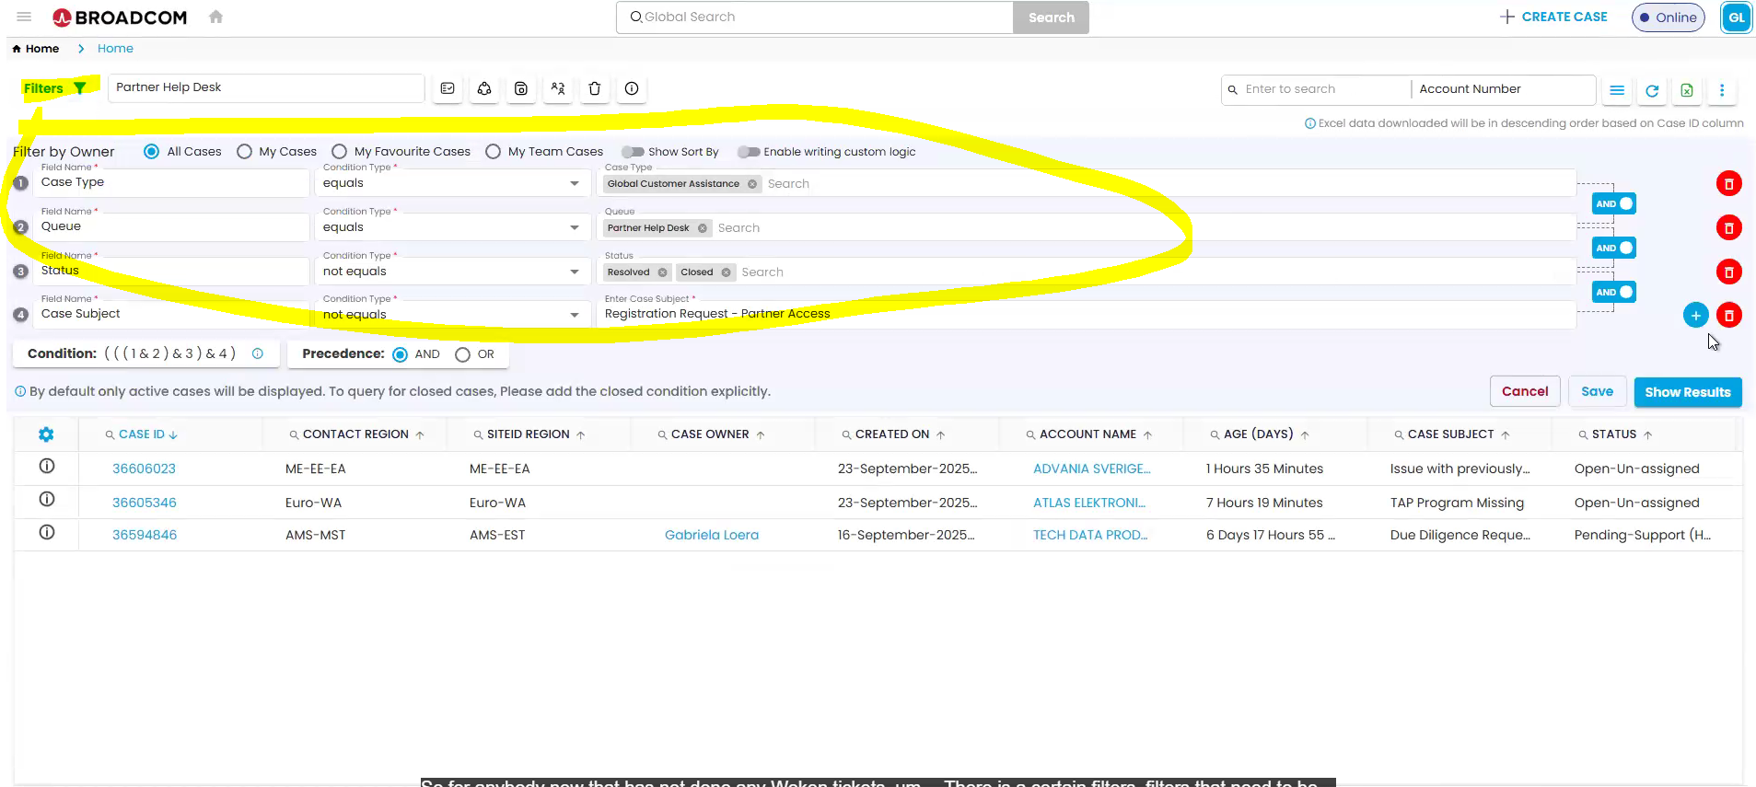Click the info icon in the filter toolbar

pos(632,88)
